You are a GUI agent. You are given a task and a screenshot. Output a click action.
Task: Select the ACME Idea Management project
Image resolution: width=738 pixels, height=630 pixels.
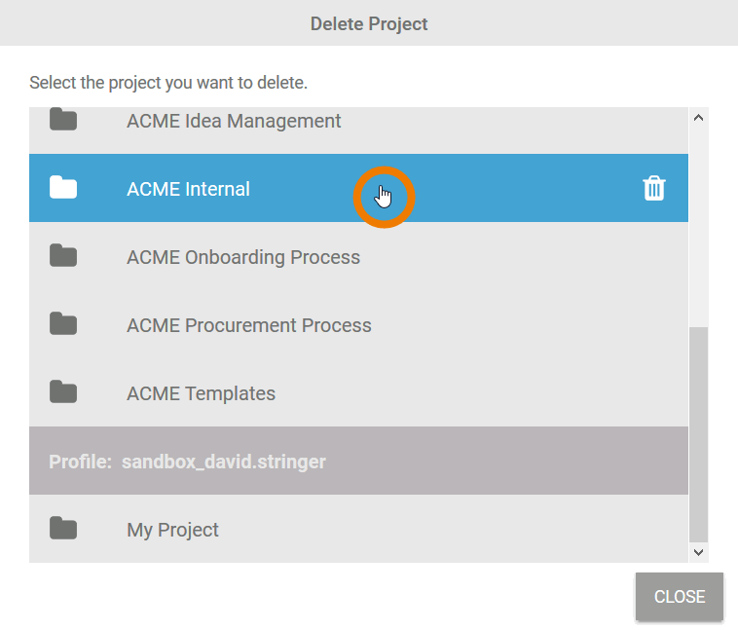(x=234, y=121)
